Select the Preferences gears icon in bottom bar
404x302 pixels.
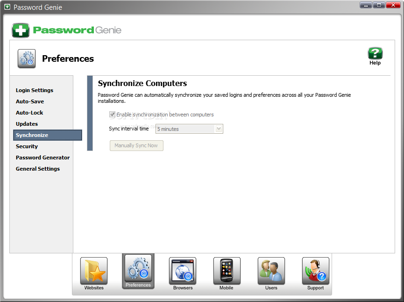(x=138, y=268)
